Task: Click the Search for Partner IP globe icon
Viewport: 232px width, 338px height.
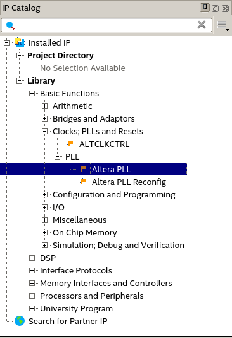Action: [20, 321]
